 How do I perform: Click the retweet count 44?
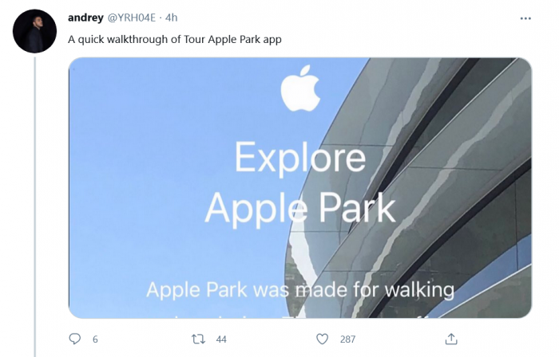pos(221,339)
